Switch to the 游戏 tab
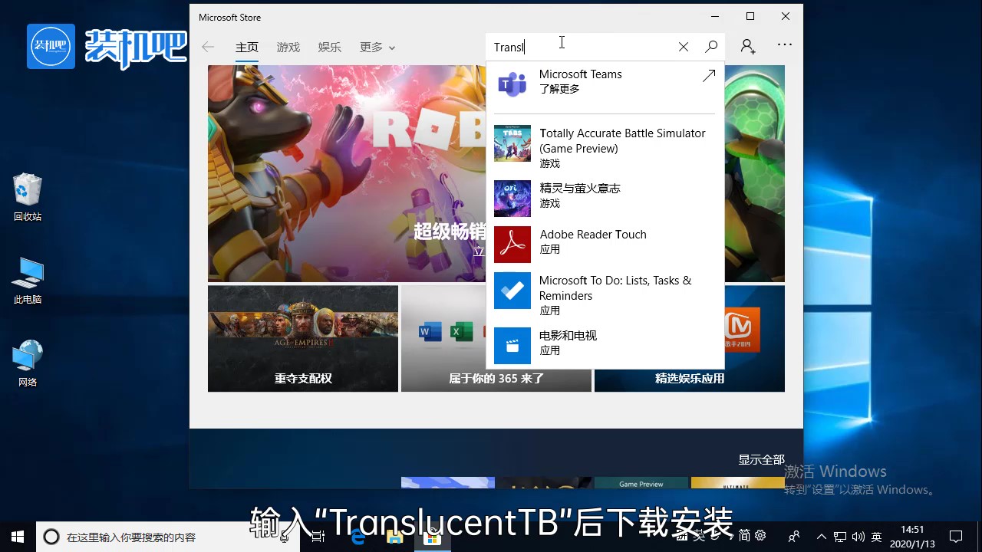Viewport: 982px width, 552px height. 288,48
